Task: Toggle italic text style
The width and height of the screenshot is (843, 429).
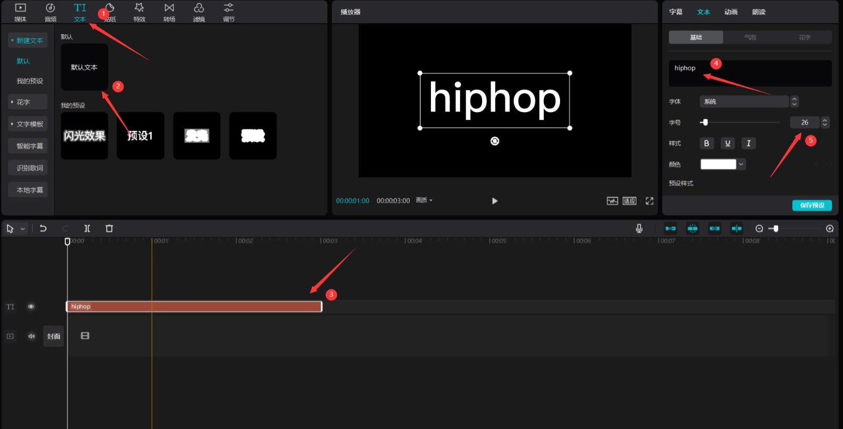Action: click(749, 143)
